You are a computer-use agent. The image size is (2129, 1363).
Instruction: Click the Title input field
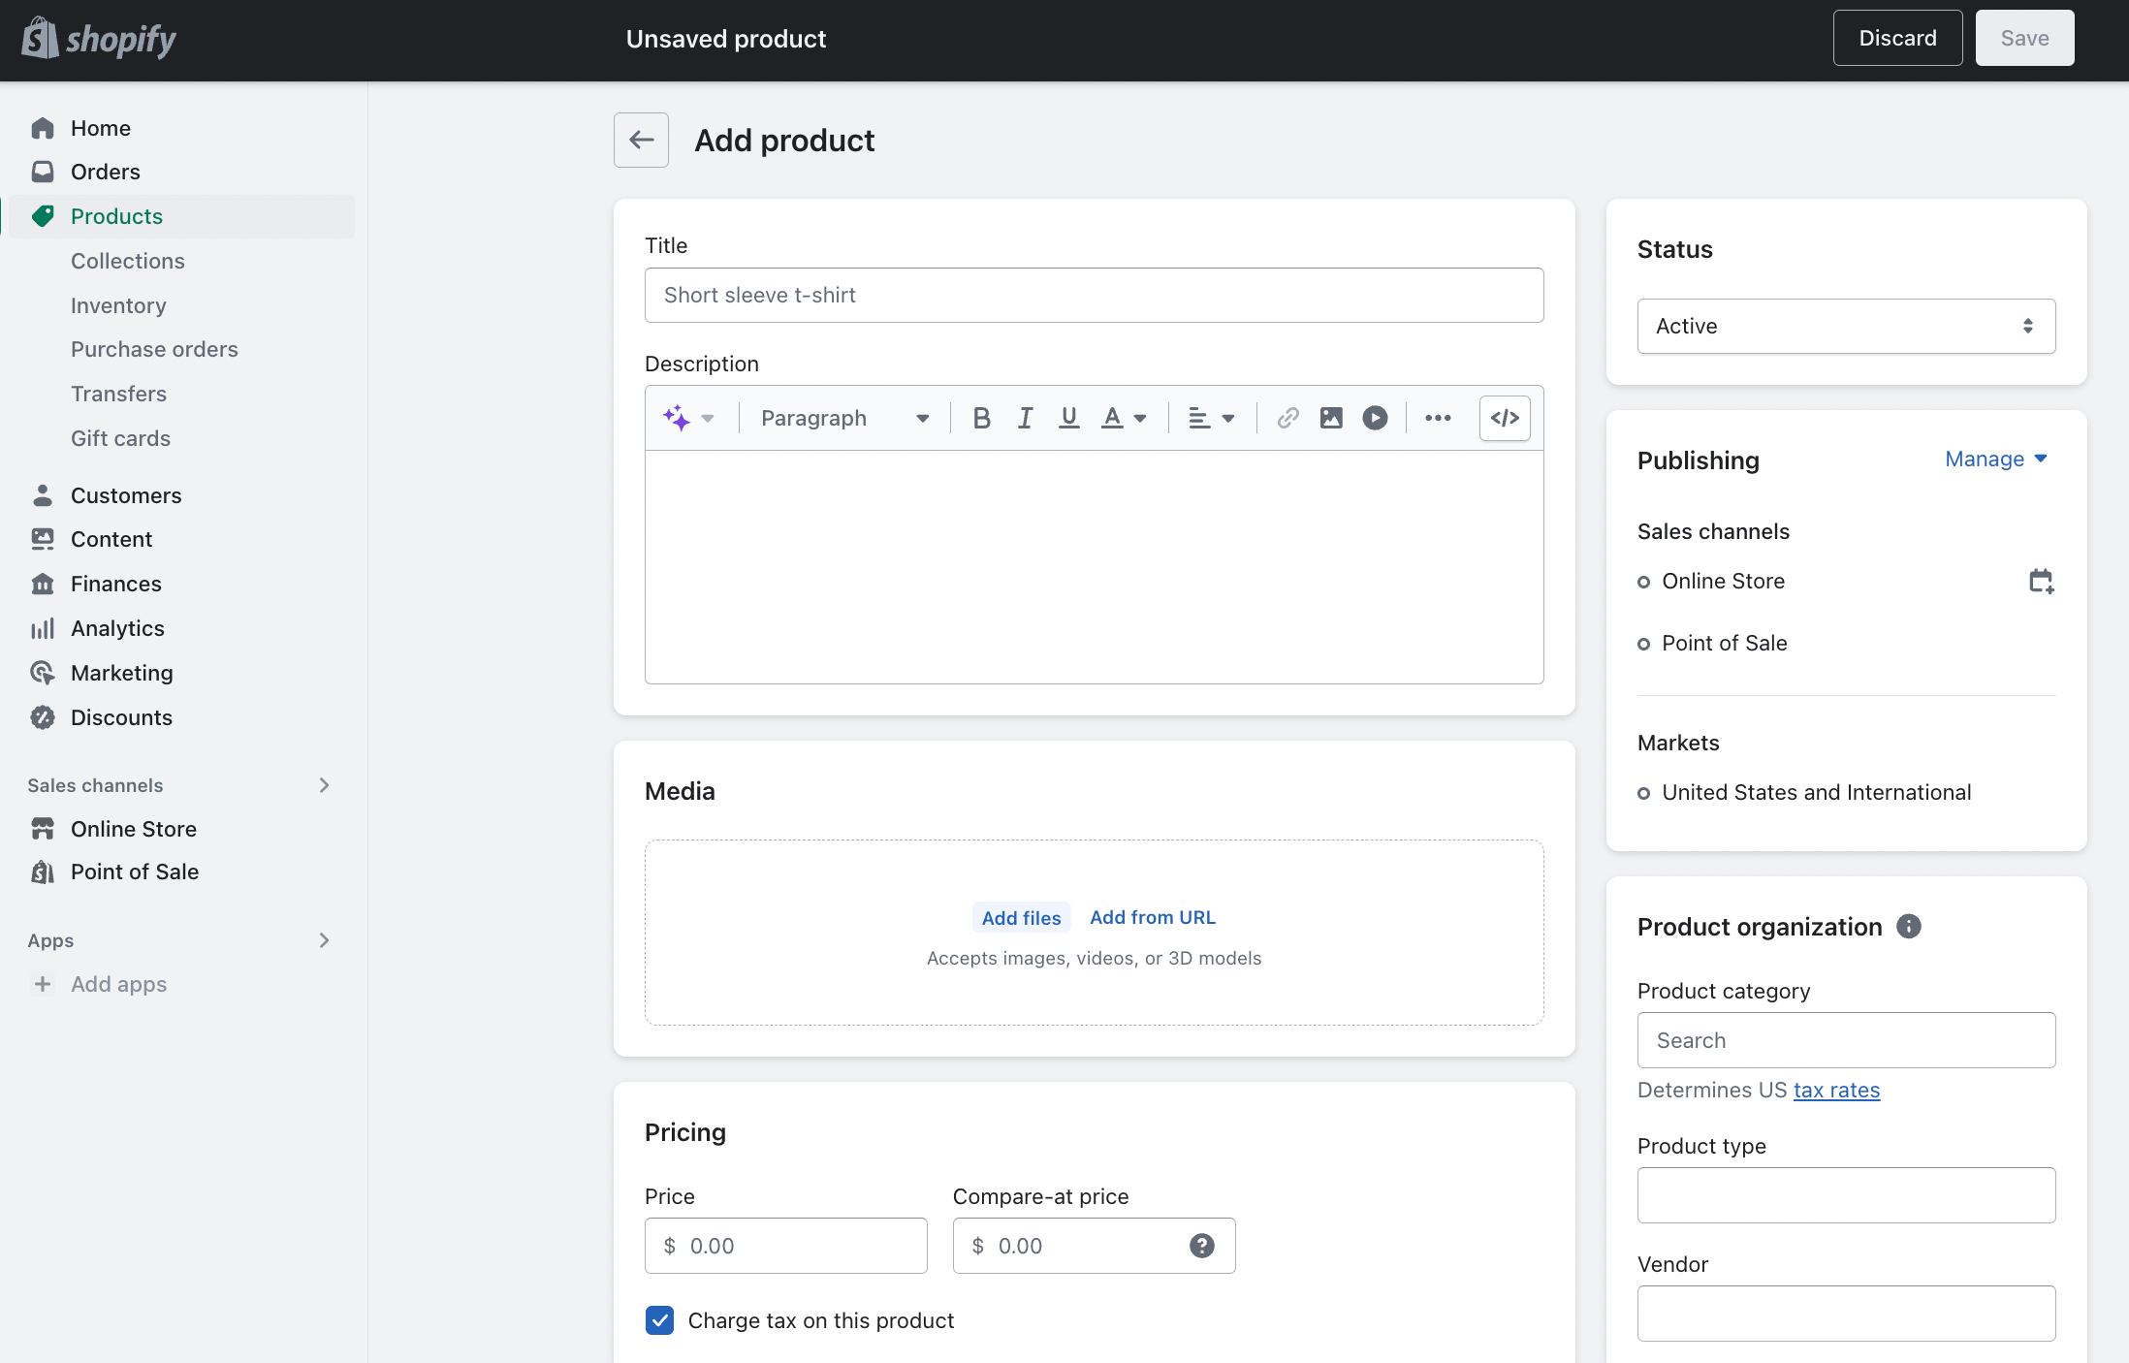(1094, 295)
